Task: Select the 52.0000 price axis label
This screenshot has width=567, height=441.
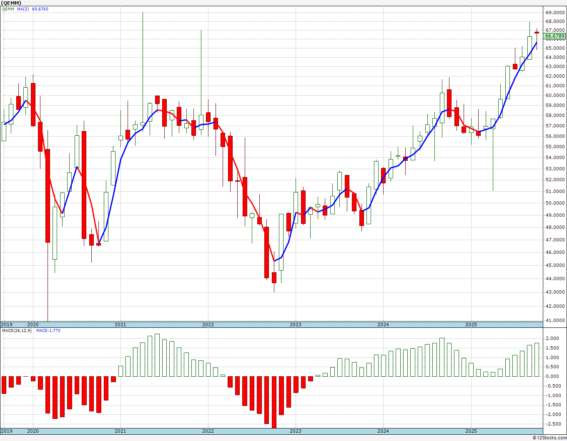Action: coord(555,180)
